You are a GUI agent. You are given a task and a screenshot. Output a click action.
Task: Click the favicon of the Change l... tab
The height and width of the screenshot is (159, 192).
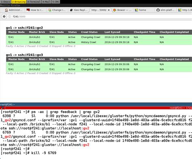[x=50, y=10]
